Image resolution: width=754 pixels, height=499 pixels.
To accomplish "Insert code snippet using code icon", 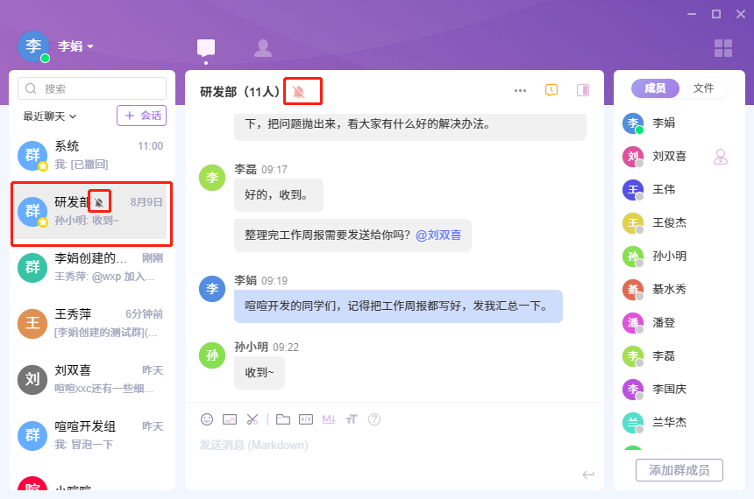I will pyautogui.click(x=306, y=419).
